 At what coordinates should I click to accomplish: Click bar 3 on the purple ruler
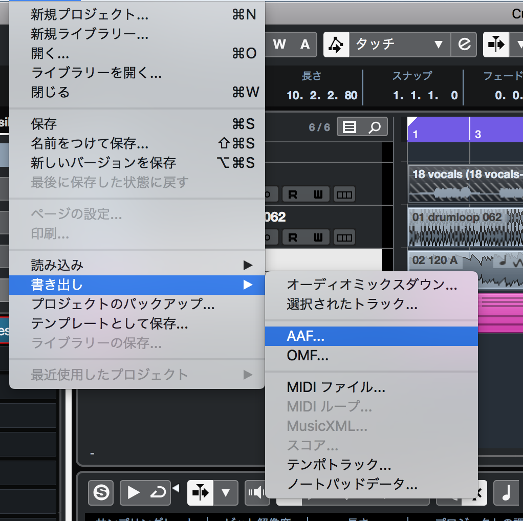(x=477, y=134)
